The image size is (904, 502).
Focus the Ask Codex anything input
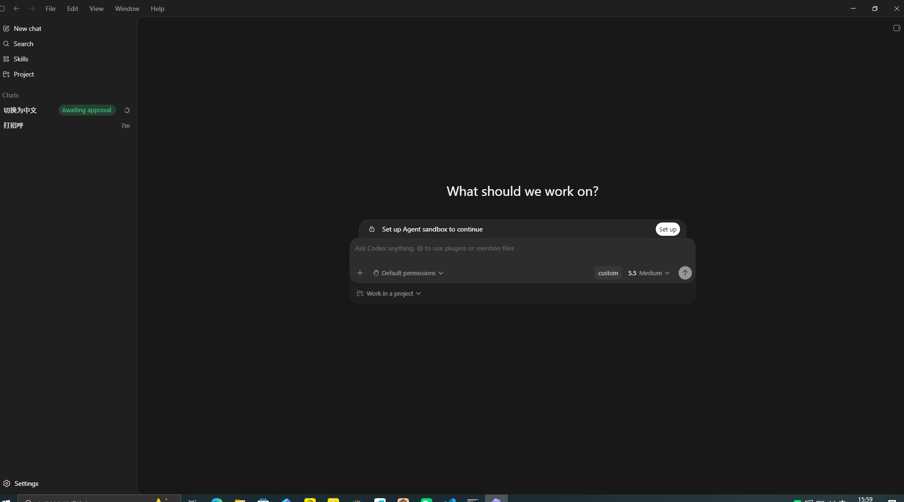click(x=522, y=248)
